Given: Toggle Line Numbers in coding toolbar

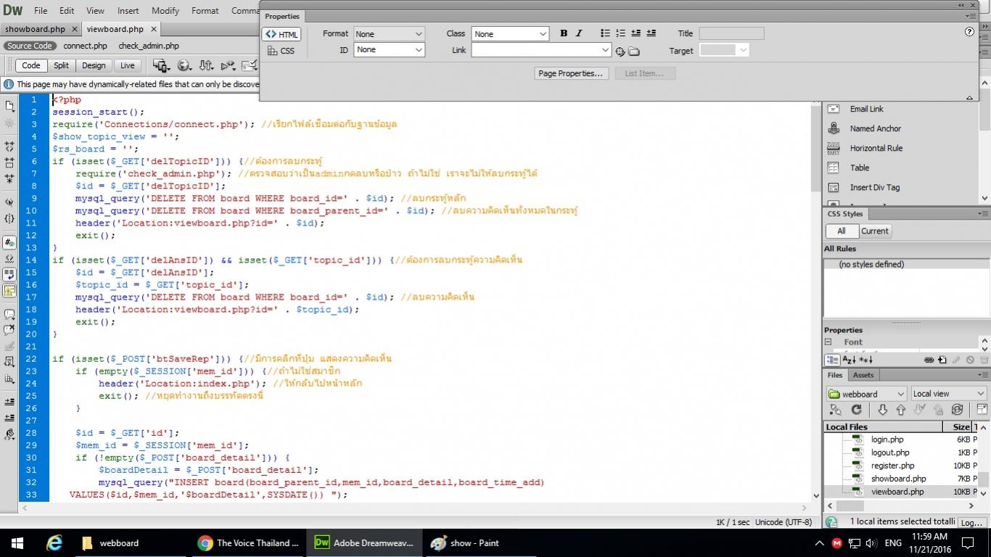Looking at the screenshot, I should [10, 243].
